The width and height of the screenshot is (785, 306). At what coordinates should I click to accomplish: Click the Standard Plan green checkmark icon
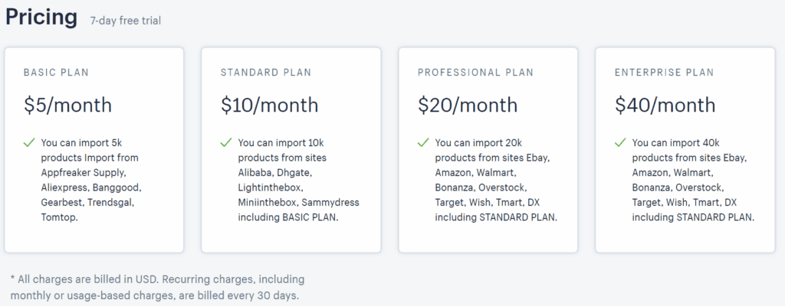[x=226, y=143]
